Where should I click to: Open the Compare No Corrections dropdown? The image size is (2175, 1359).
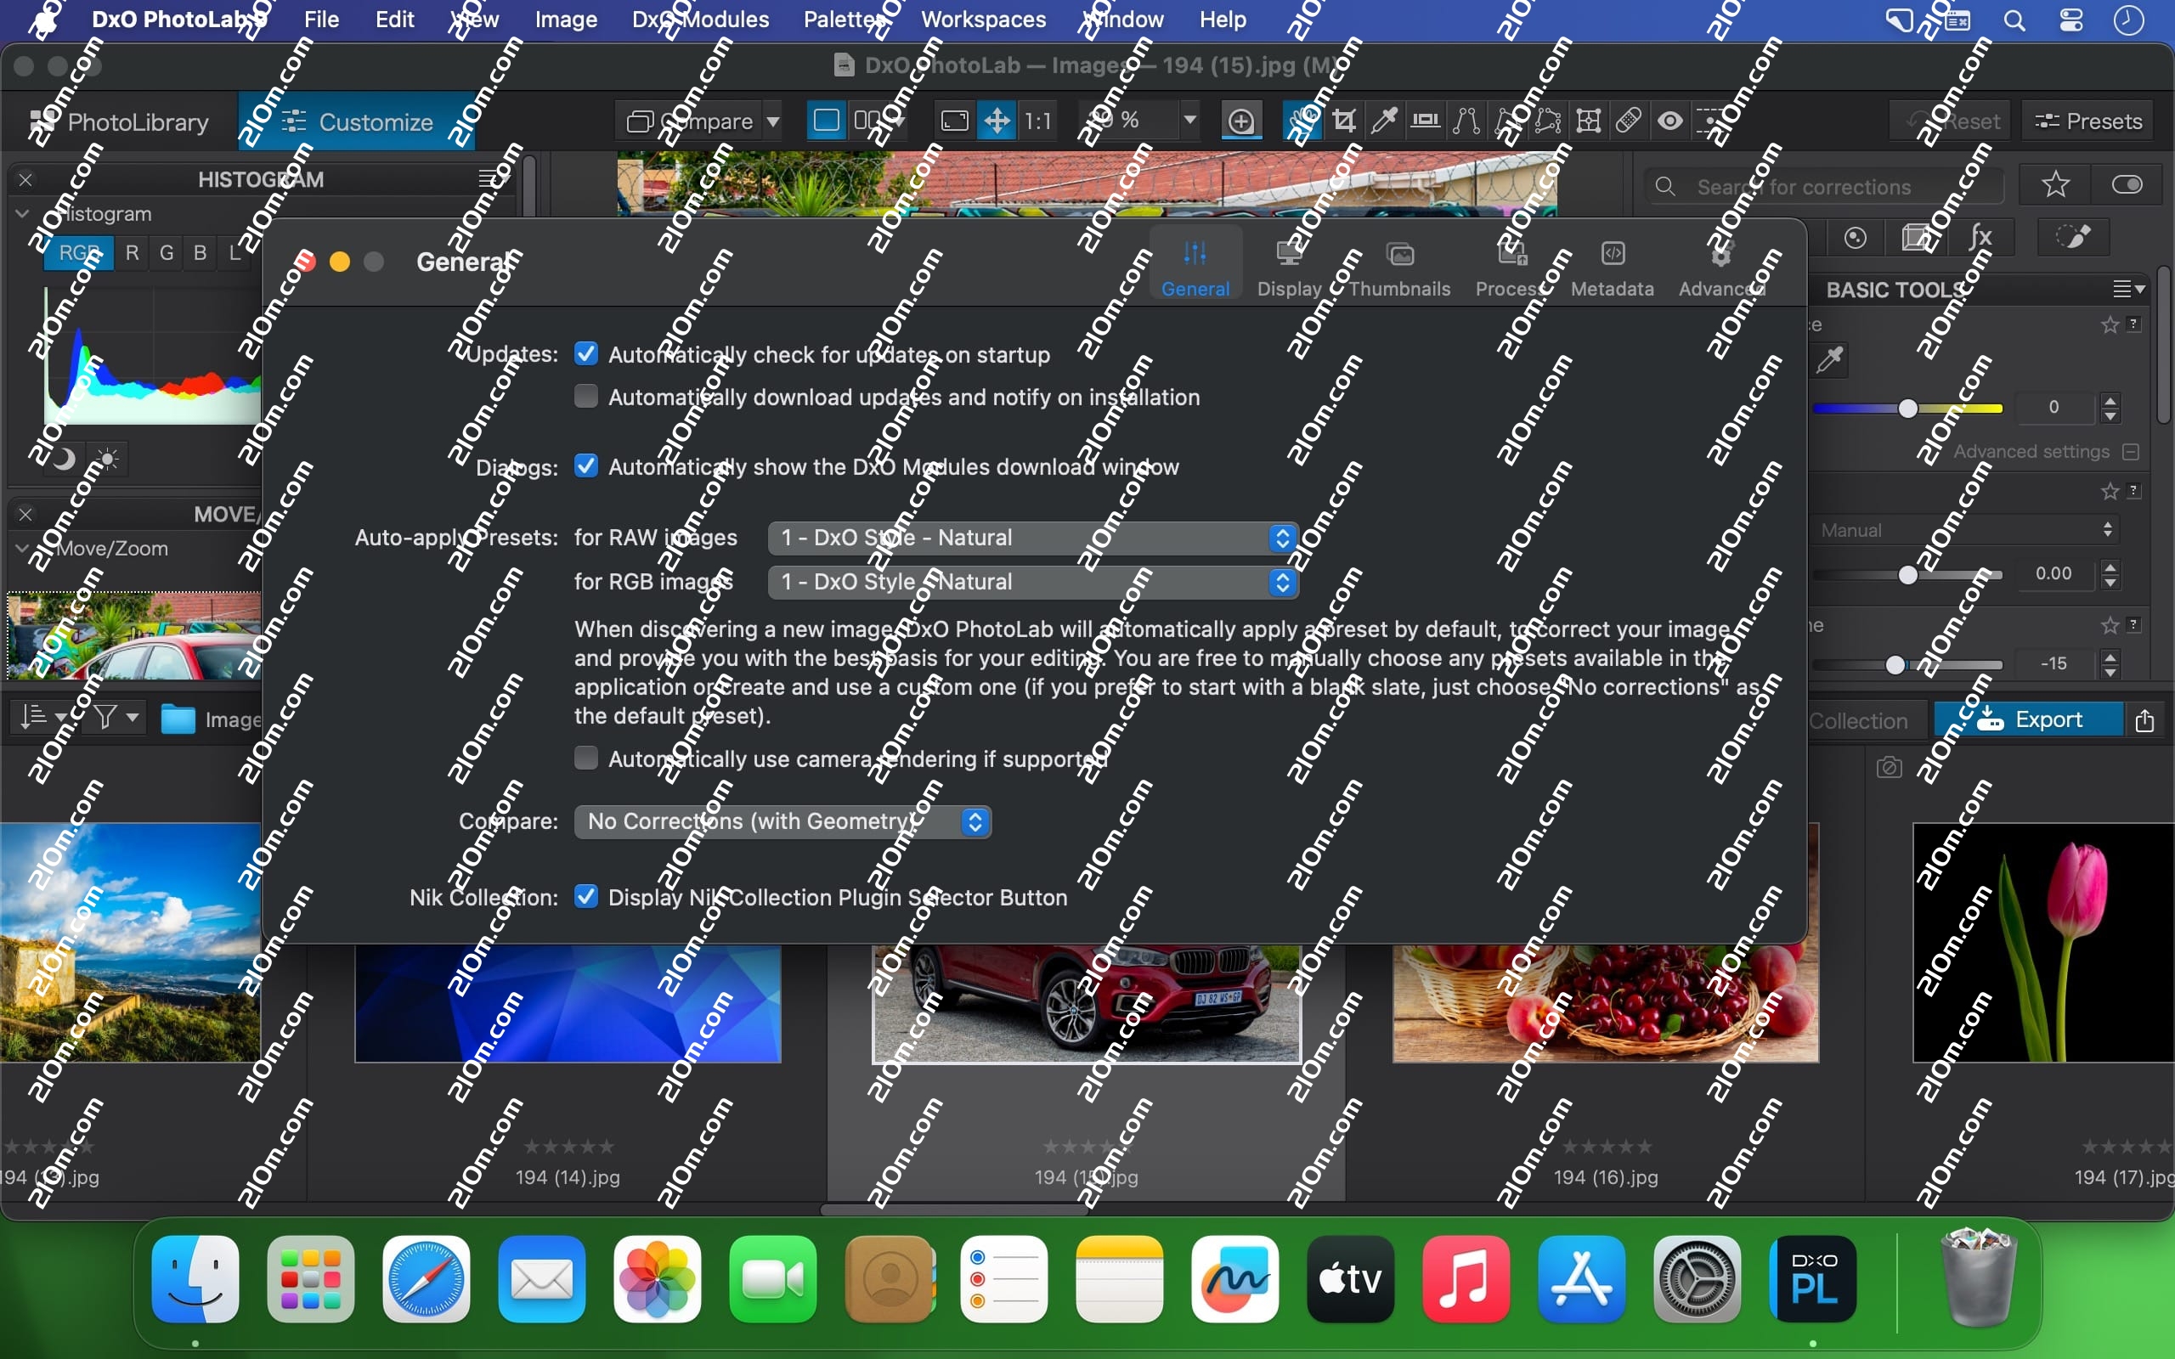tap(782, 821)
